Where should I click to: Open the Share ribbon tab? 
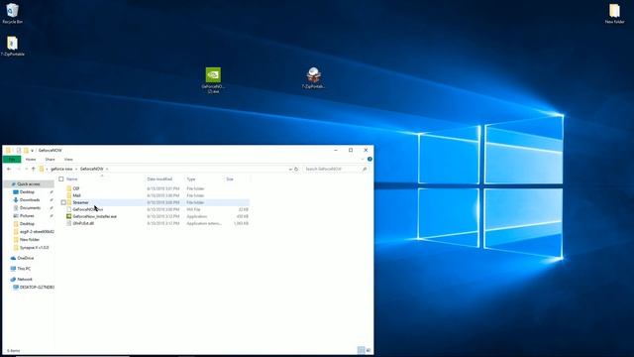coord(50,159)
